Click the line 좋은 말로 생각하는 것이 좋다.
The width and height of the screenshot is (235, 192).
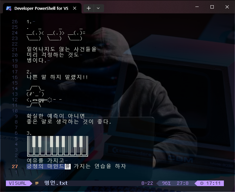69,122
